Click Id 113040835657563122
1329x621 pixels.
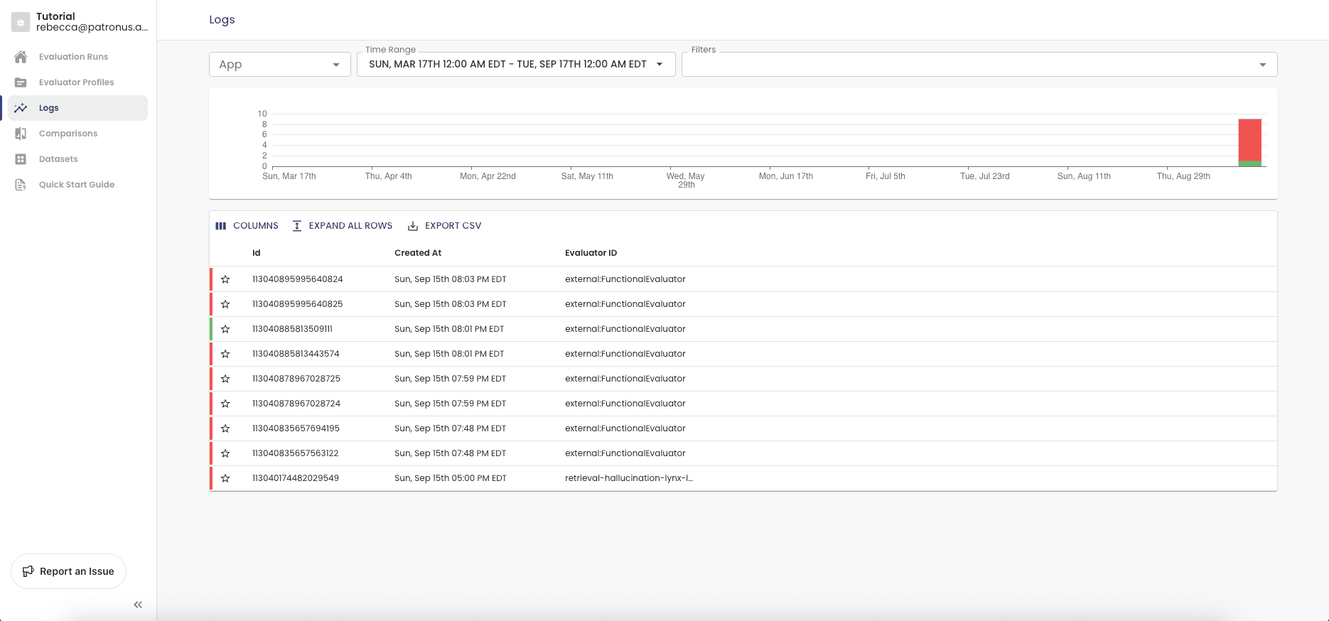[296, 453]
